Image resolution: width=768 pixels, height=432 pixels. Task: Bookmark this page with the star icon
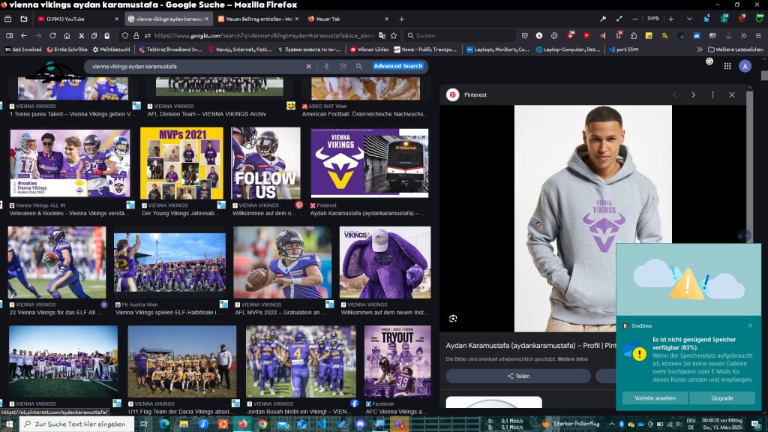point(394,36)
